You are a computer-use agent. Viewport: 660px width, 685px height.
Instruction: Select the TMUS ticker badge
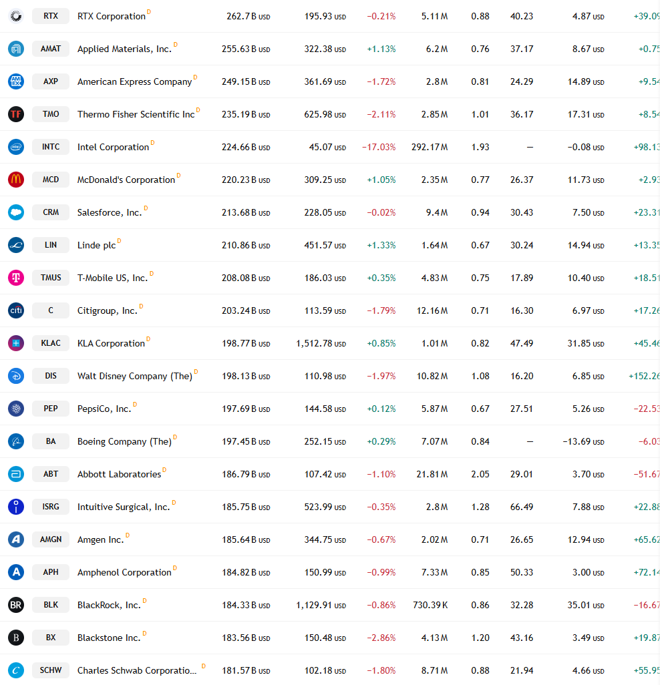(51, 278)
